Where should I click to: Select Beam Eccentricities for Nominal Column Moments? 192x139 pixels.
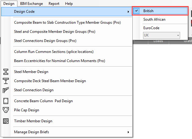[59, 61]
